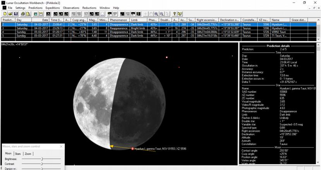Select the 23:29:13 Reappearence prediction row
The image size is (321, 170).
click(158, 28)
